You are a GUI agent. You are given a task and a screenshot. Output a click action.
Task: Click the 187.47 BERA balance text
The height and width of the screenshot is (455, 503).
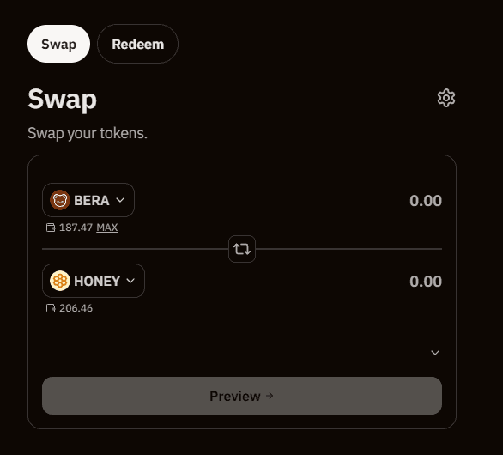coord(76,227)
